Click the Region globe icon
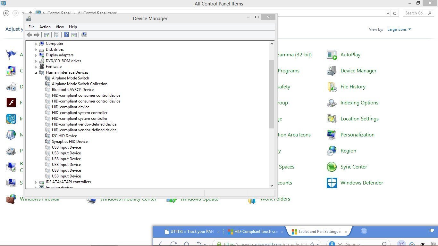 pos(332,151)
